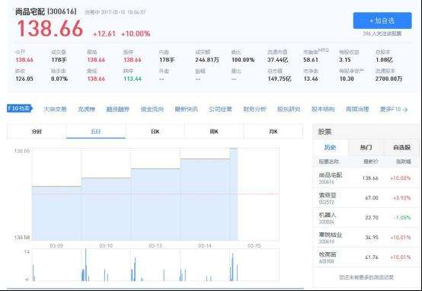Image resolution: width=422 pixels, height=291 pixels.
Task: Select 机器人 stock in history list
Action: pos(366,218)
